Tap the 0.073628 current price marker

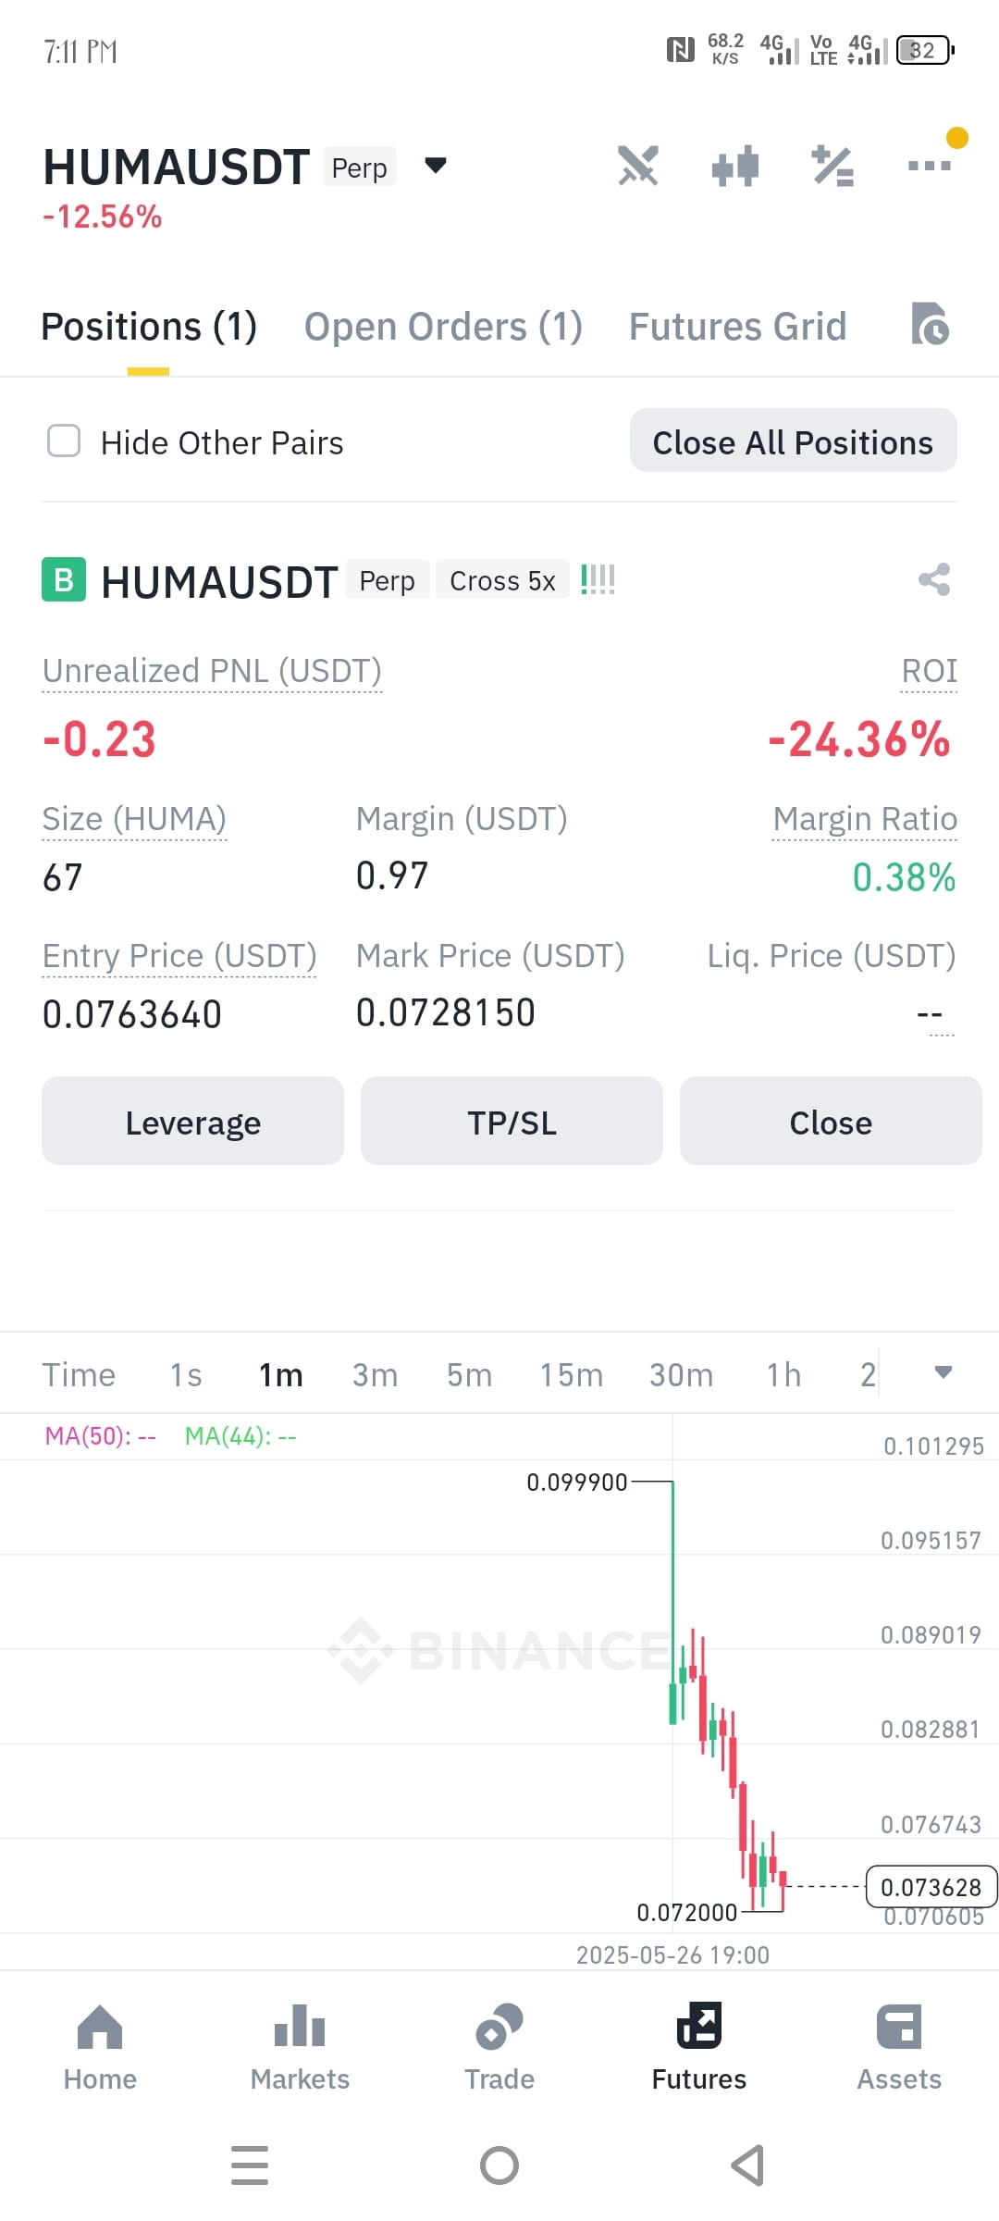tap(931, 1887)
